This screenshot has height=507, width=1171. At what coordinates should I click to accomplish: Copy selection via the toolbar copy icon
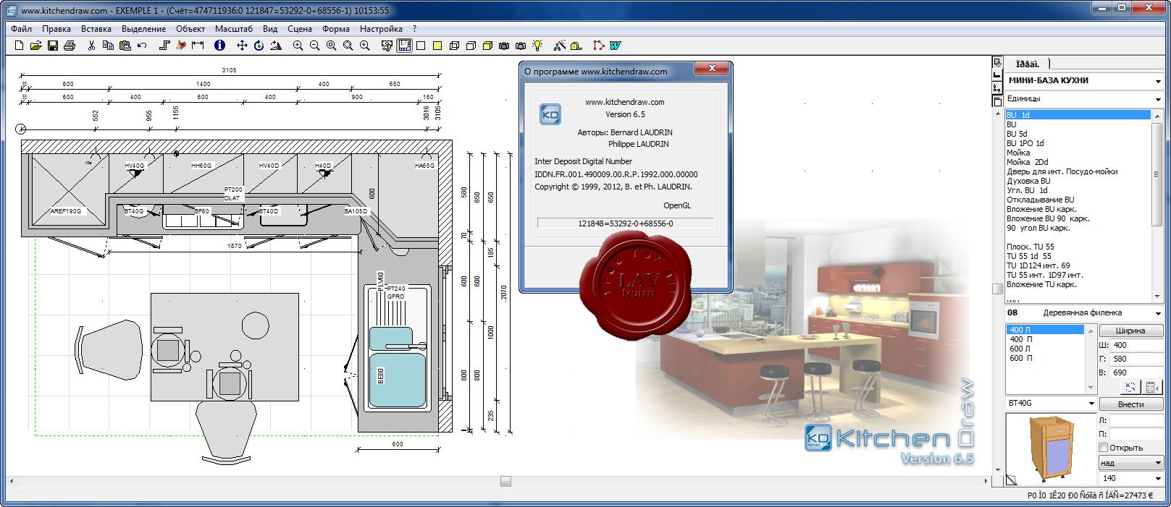[x=108, y=46]
